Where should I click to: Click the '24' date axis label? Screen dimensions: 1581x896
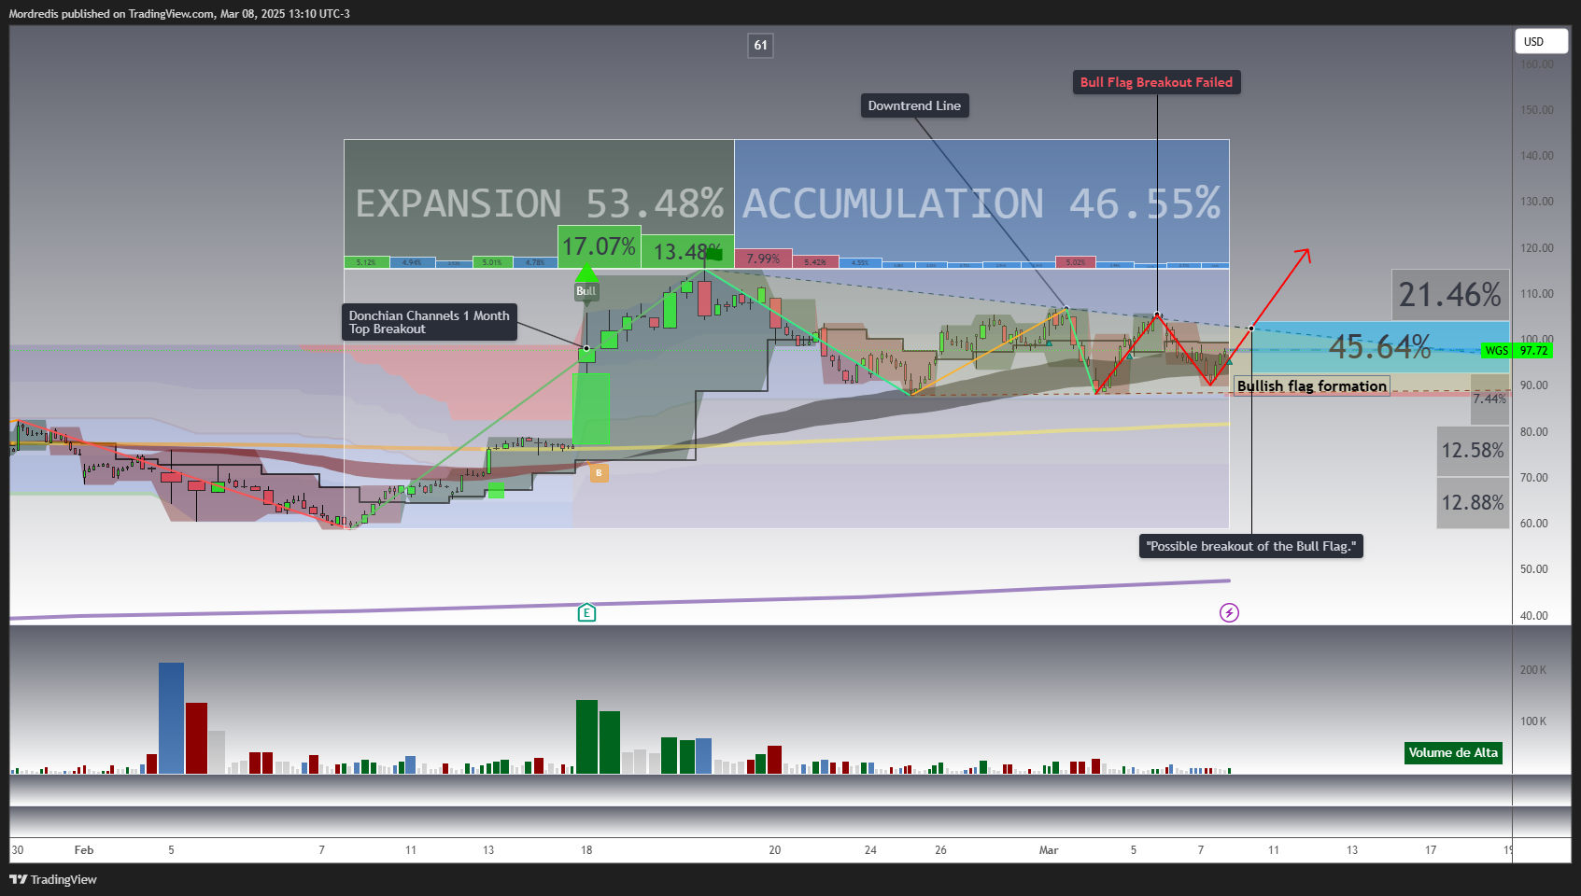pyautogui.click(x=870, y=850)
